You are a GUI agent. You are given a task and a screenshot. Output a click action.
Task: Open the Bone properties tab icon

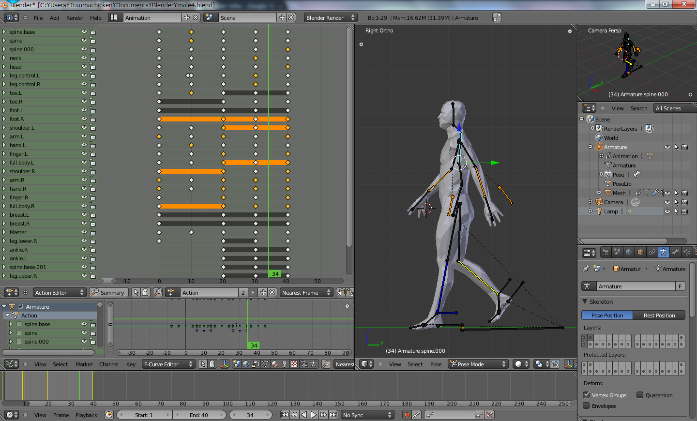[675, 252]
